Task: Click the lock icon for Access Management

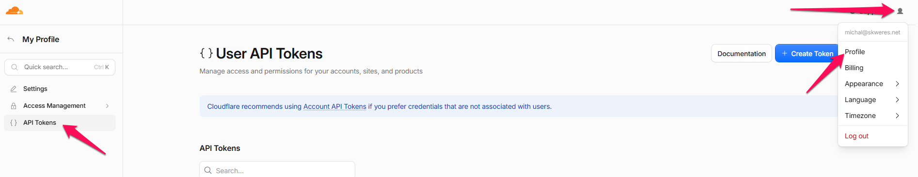Action: (x=14, y=106)
